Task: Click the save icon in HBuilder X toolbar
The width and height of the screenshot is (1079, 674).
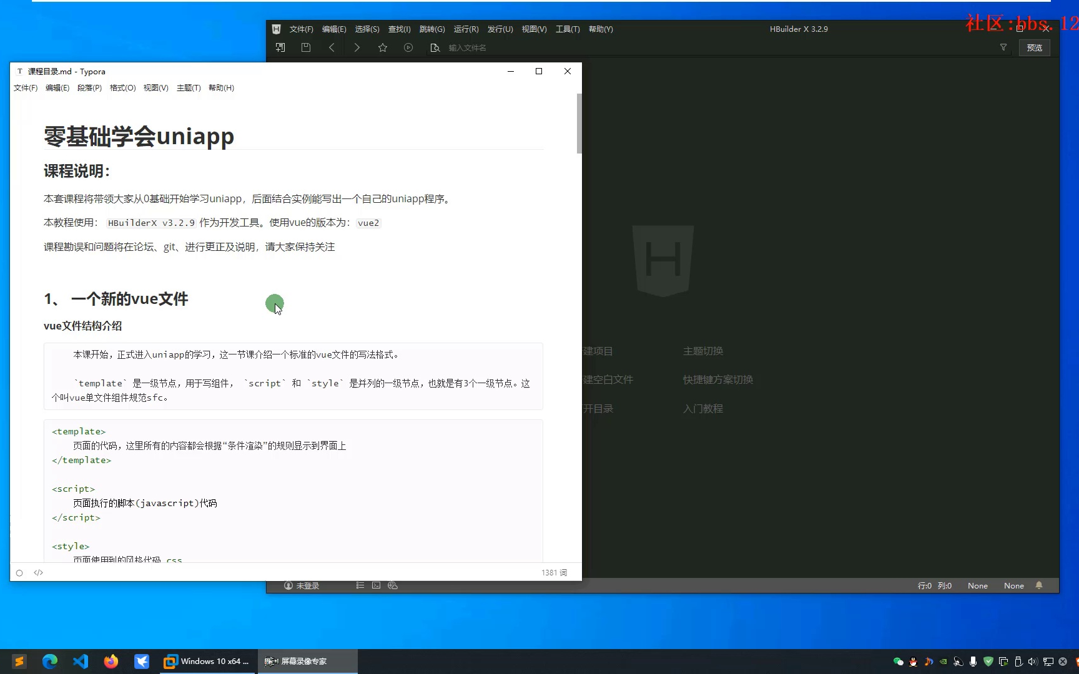Action: [306, 47]
